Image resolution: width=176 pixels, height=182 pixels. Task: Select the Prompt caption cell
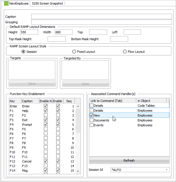(27, 125)
